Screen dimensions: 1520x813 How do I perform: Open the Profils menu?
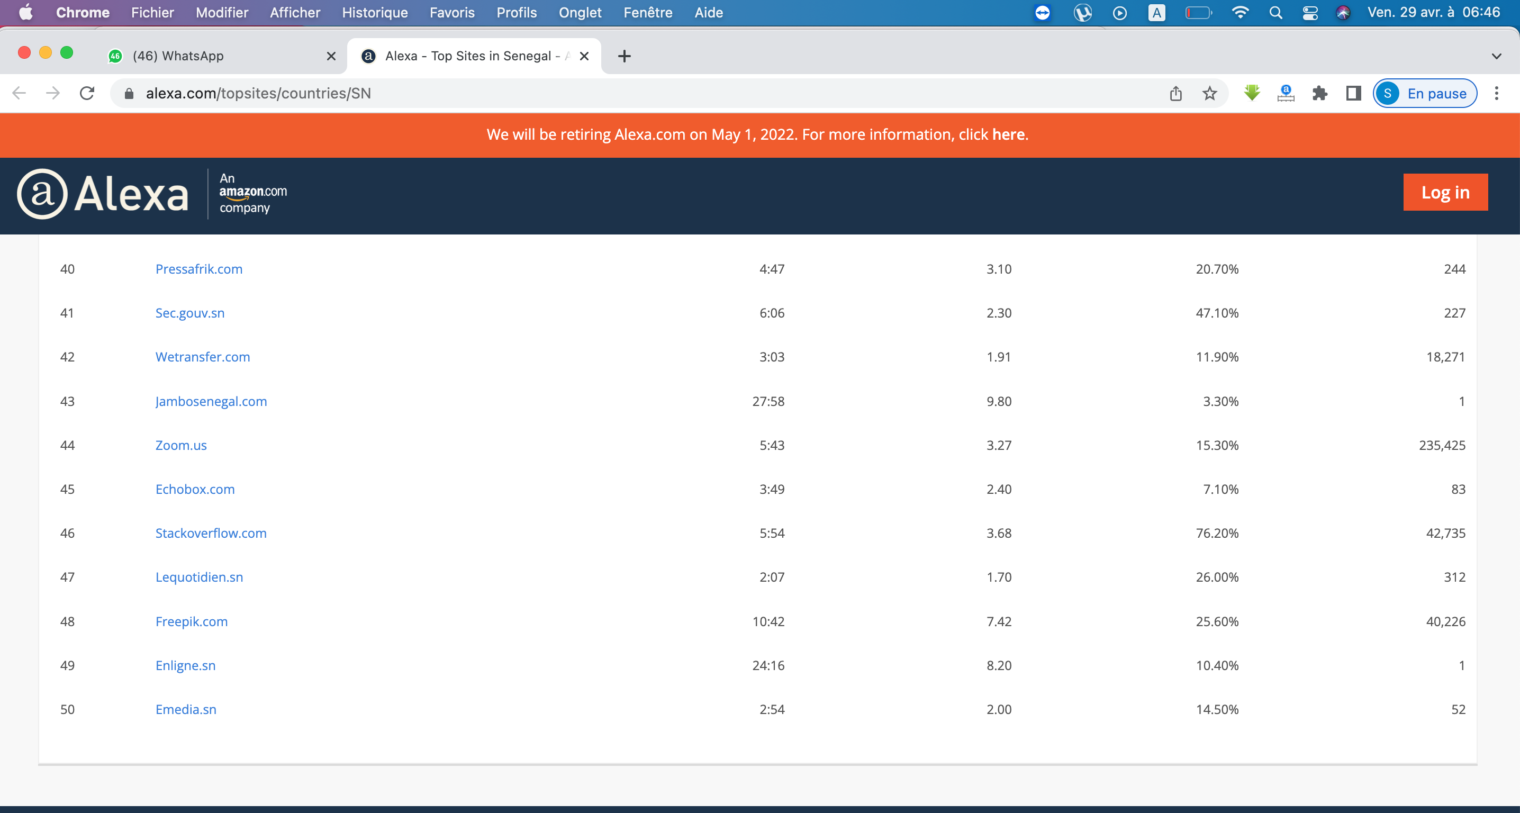(x=517, y=12)
